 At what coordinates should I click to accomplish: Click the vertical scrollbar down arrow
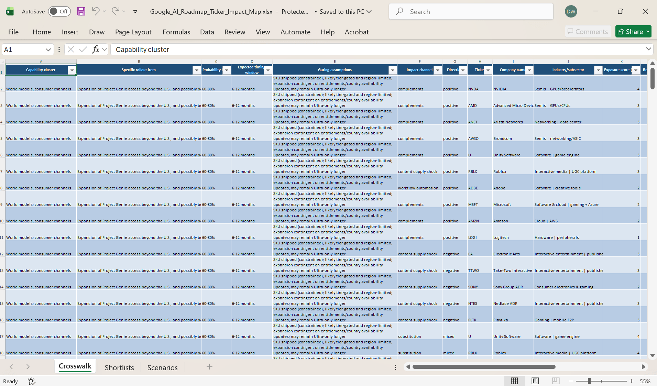coord(652,355)
